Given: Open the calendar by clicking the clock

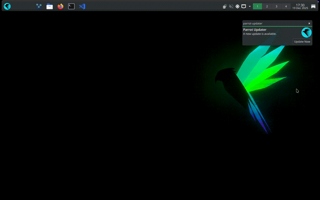Looking at the screenshot, I should pyautogui.click(x=300, y=6).
